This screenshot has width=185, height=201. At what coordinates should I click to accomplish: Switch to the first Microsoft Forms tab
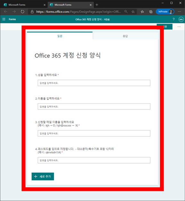(24, 5)
